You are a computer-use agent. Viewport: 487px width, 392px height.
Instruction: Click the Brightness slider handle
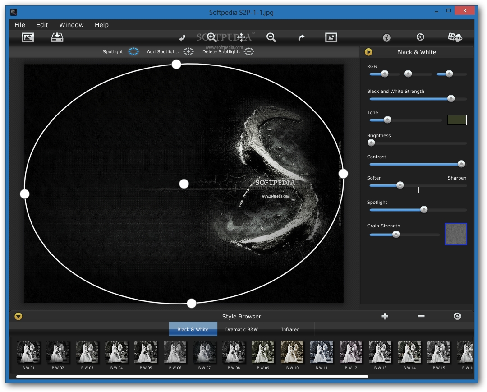(371, 143)
